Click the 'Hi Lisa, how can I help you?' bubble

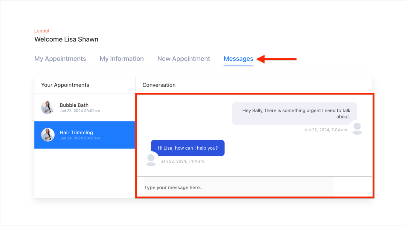(188, 148)
